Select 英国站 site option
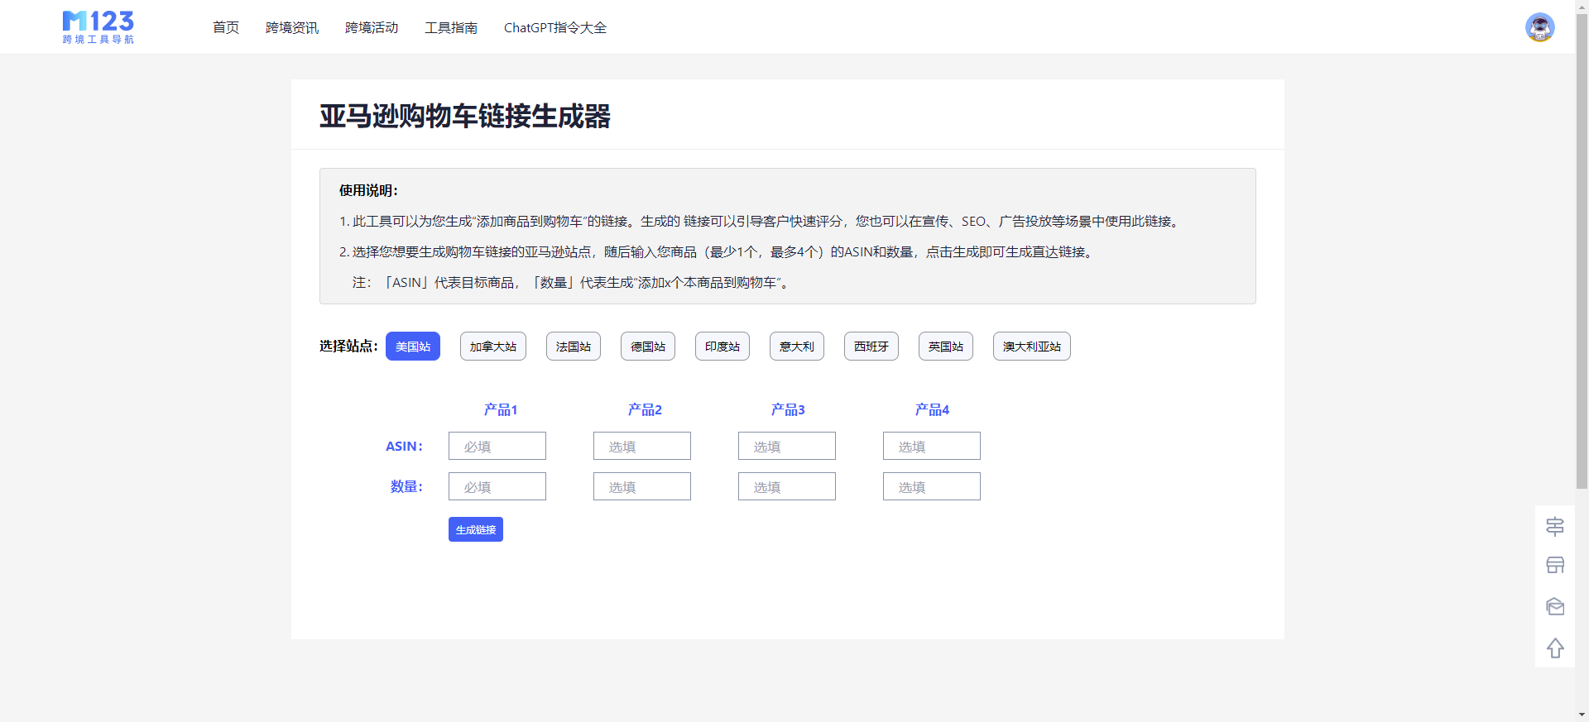 click(x=946, y=347)
